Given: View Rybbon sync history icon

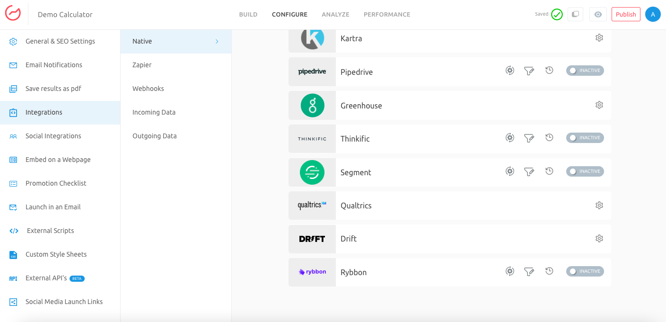Looking at the screenshot, I should tap(549, 271).
